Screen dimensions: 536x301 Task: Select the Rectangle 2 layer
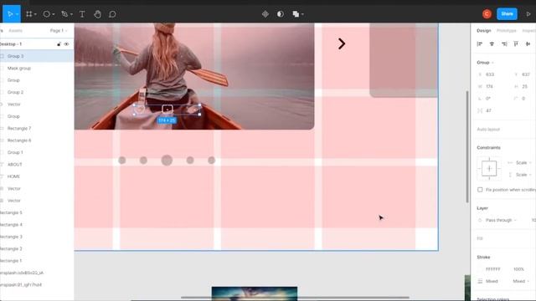37,249
